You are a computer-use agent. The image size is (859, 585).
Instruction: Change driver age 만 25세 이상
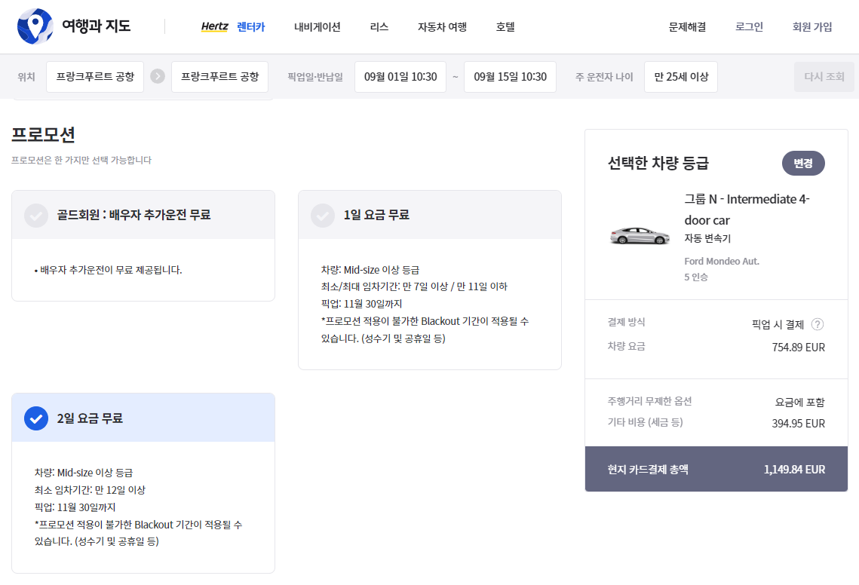pyautogui.click(x=681, y=77)
